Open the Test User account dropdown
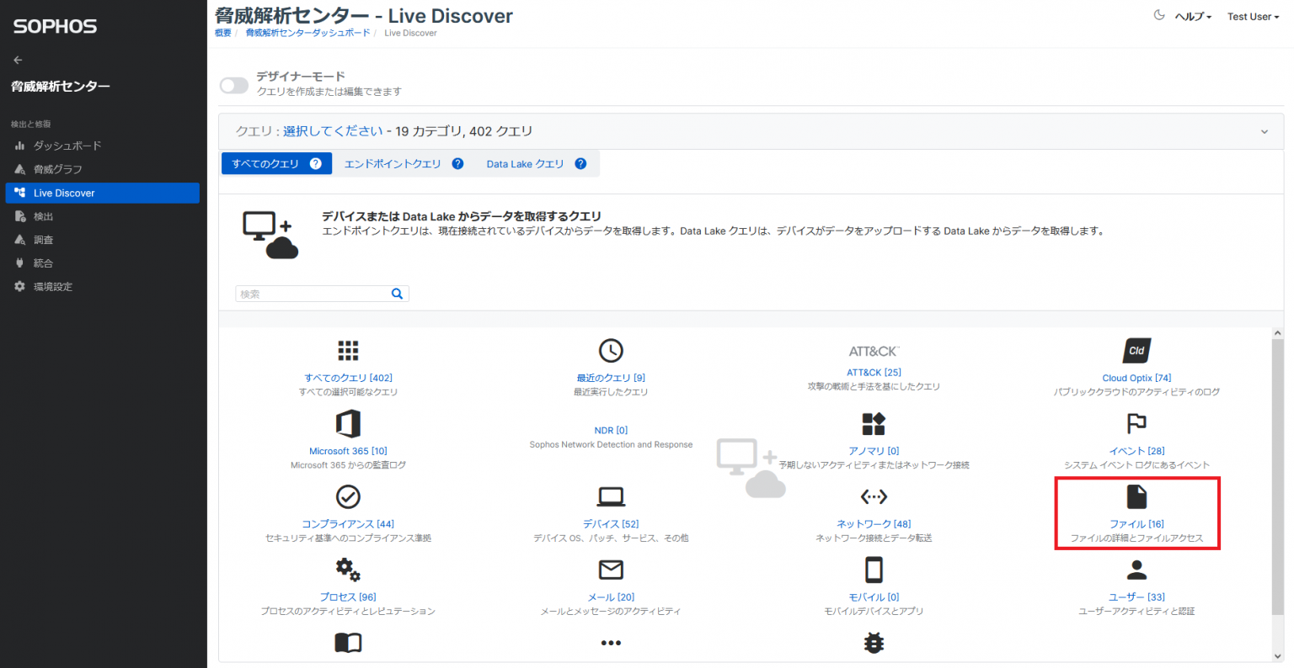Screen dimensions: 1294x668 (1253, 17)
